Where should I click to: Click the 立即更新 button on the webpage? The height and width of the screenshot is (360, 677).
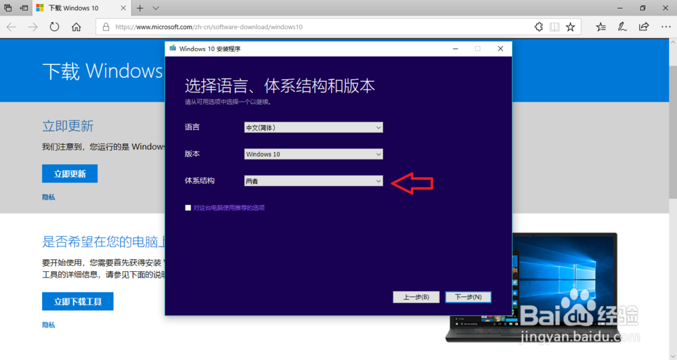click(70, 173)
